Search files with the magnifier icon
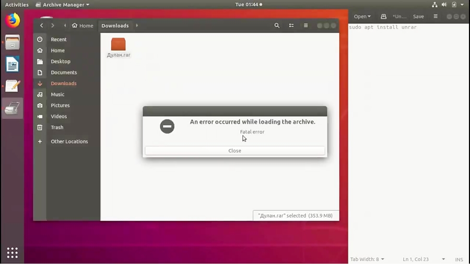The width and height of the screenshot is (470, 264). (277, 26)
